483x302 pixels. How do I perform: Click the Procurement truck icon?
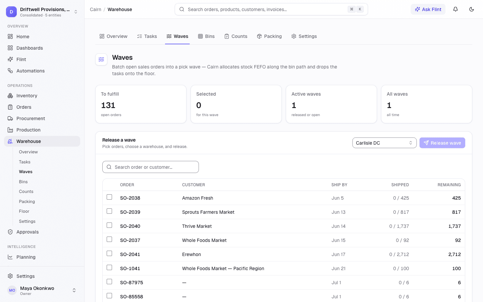10,118
